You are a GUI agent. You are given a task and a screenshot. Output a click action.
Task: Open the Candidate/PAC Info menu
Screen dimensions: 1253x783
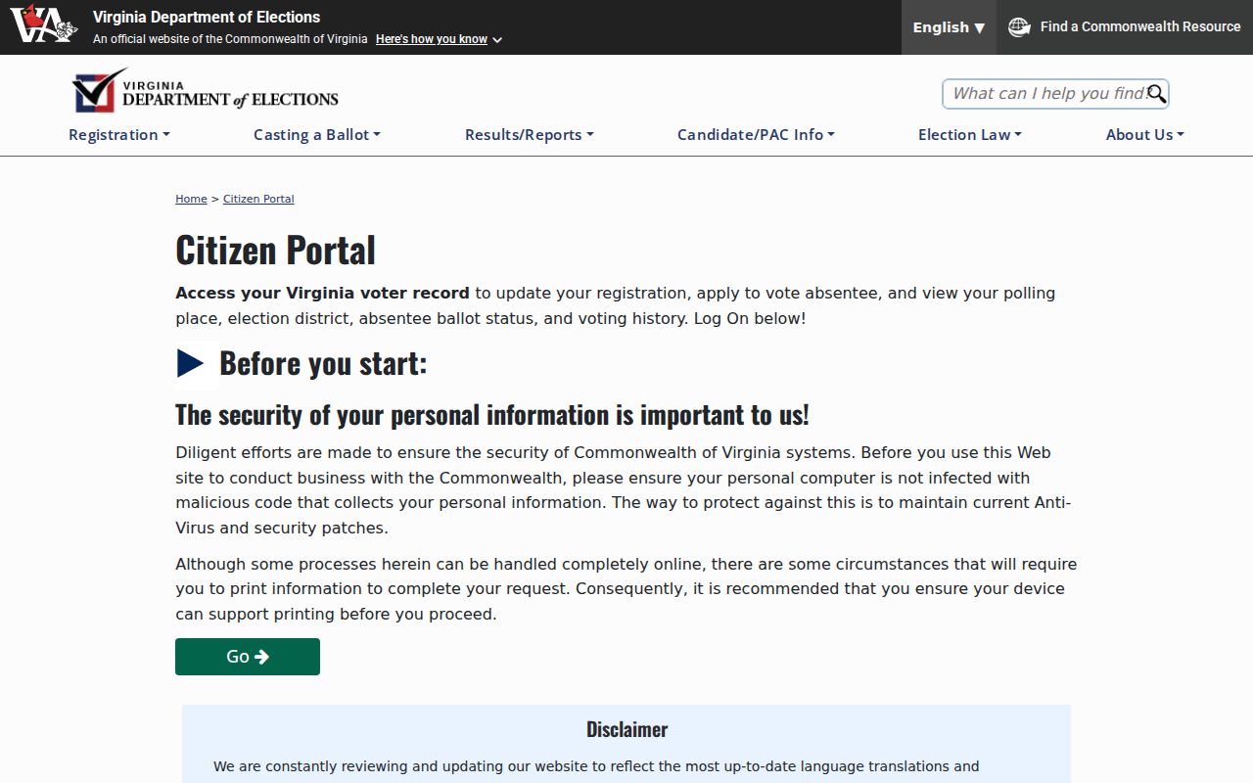tap(756, 135)
